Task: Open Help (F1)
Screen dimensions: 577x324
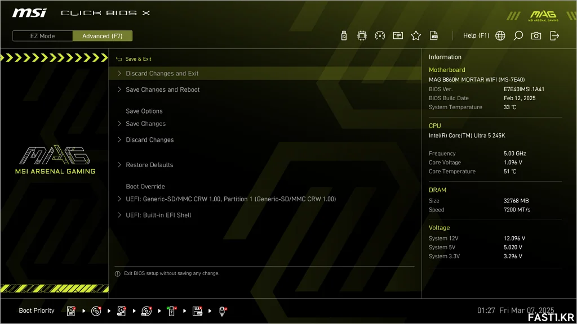Action: 476,35
